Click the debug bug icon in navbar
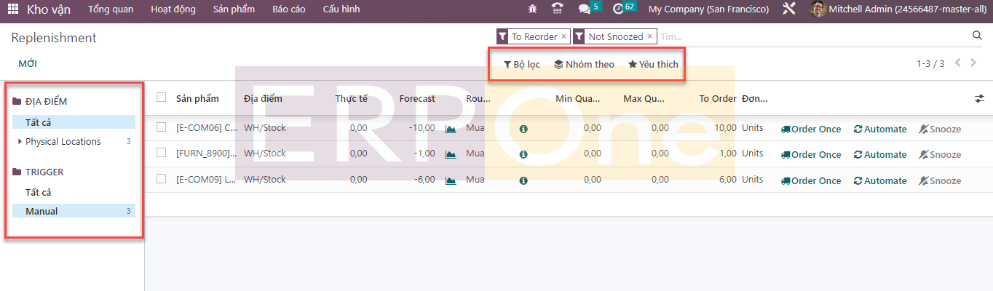This screenshot has height=291, width=993. [532, 9]
